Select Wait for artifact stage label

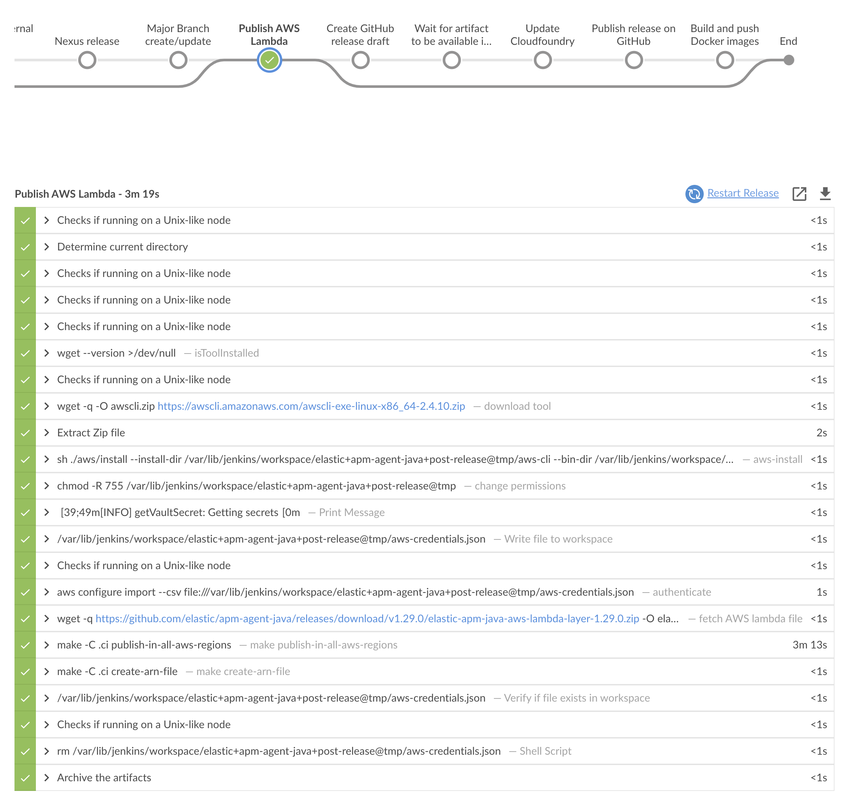[x=451, y=35]
